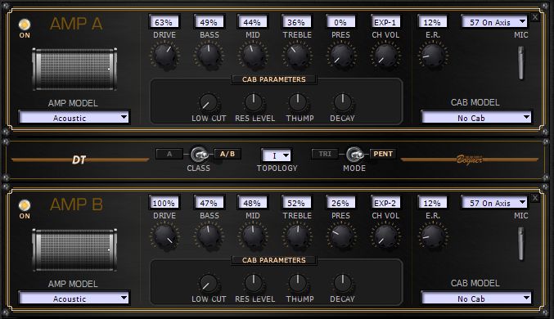Click the Amp B microphone icon
Image resolution: width=554 pixels, height=319 pixels.
point(521,244)
